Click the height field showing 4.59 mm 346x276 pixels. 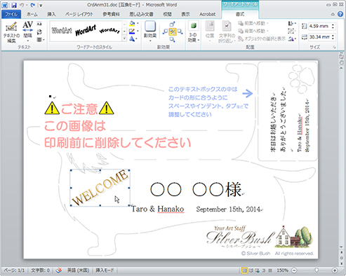[x=319, y=26]
